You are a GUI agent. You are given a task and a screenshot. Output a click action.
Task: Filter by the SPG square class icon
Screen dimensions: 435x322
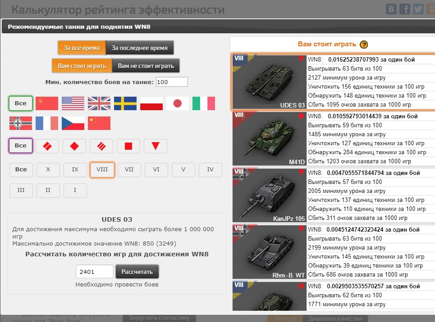[128, 146]
